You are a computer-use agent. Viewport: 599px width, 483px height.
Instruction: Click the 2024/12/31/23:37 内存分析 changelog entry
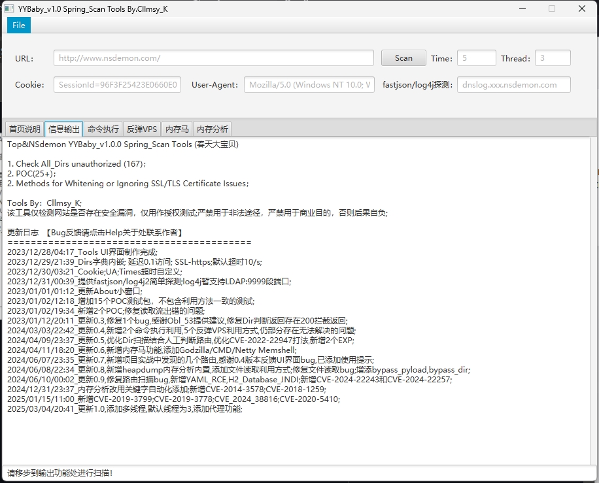(167, 390)
